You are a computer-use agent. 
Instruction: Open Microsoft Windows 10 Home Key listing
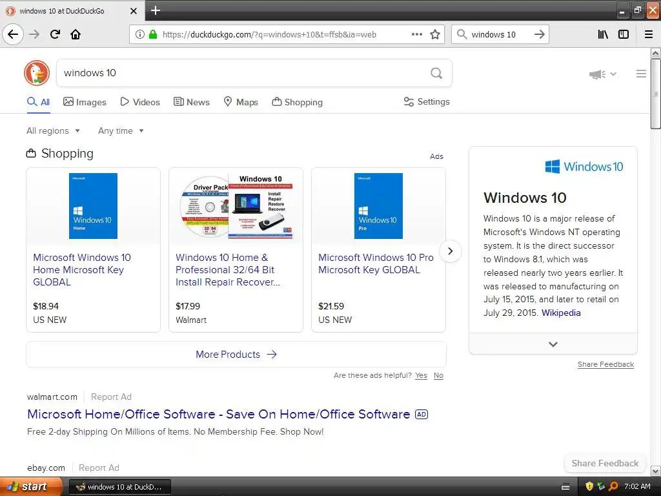(82, 269)
